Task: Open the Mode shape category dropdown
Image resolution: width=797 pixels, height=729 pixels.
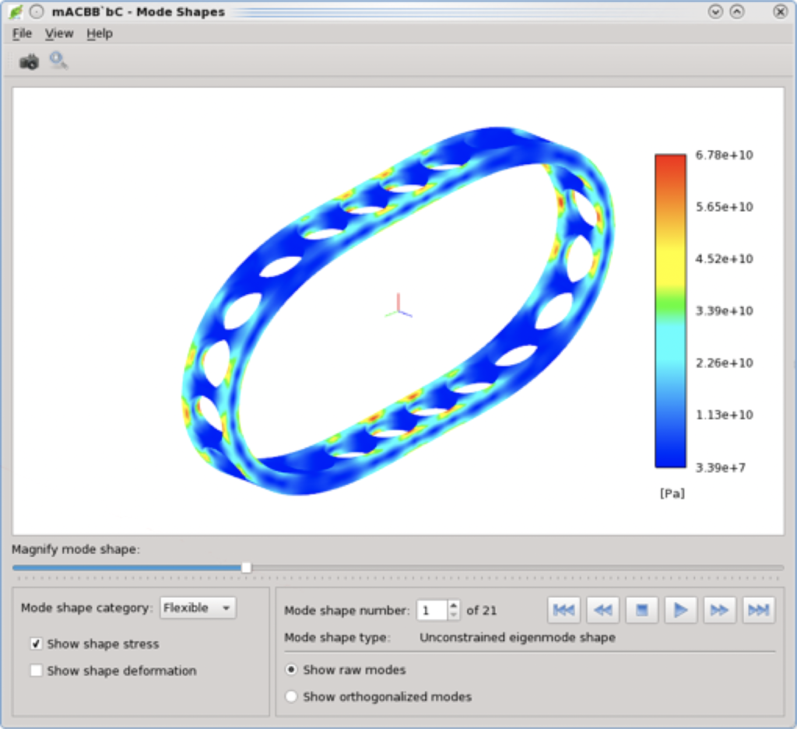Action: 198,608
